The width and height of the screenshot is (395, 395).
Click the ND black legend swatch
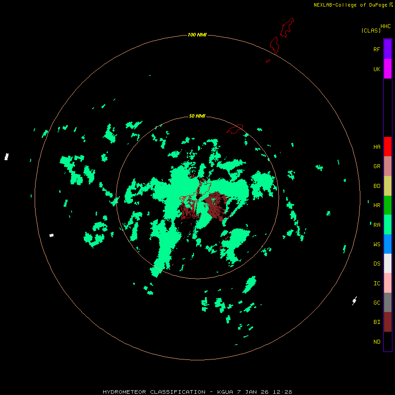tap(388, 341)
